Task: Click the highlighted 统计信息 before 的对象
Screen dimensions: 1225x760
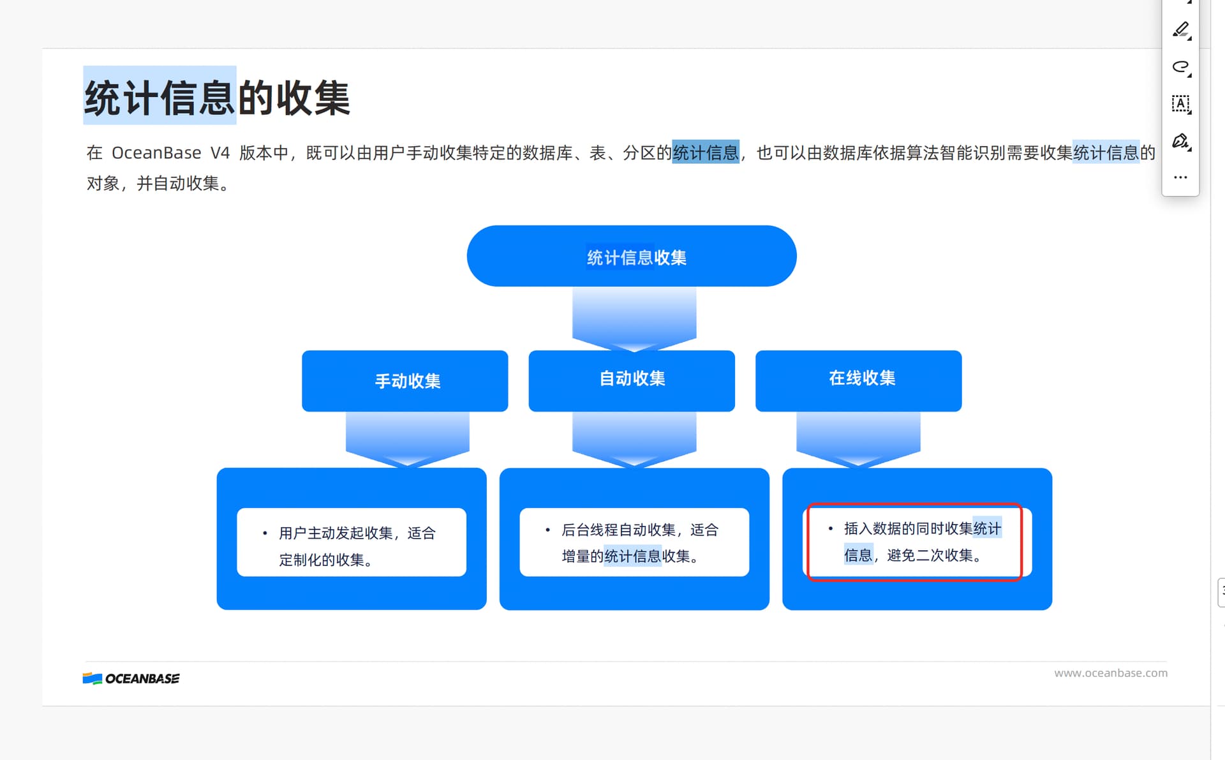Action: click(x=1105, y=153)
